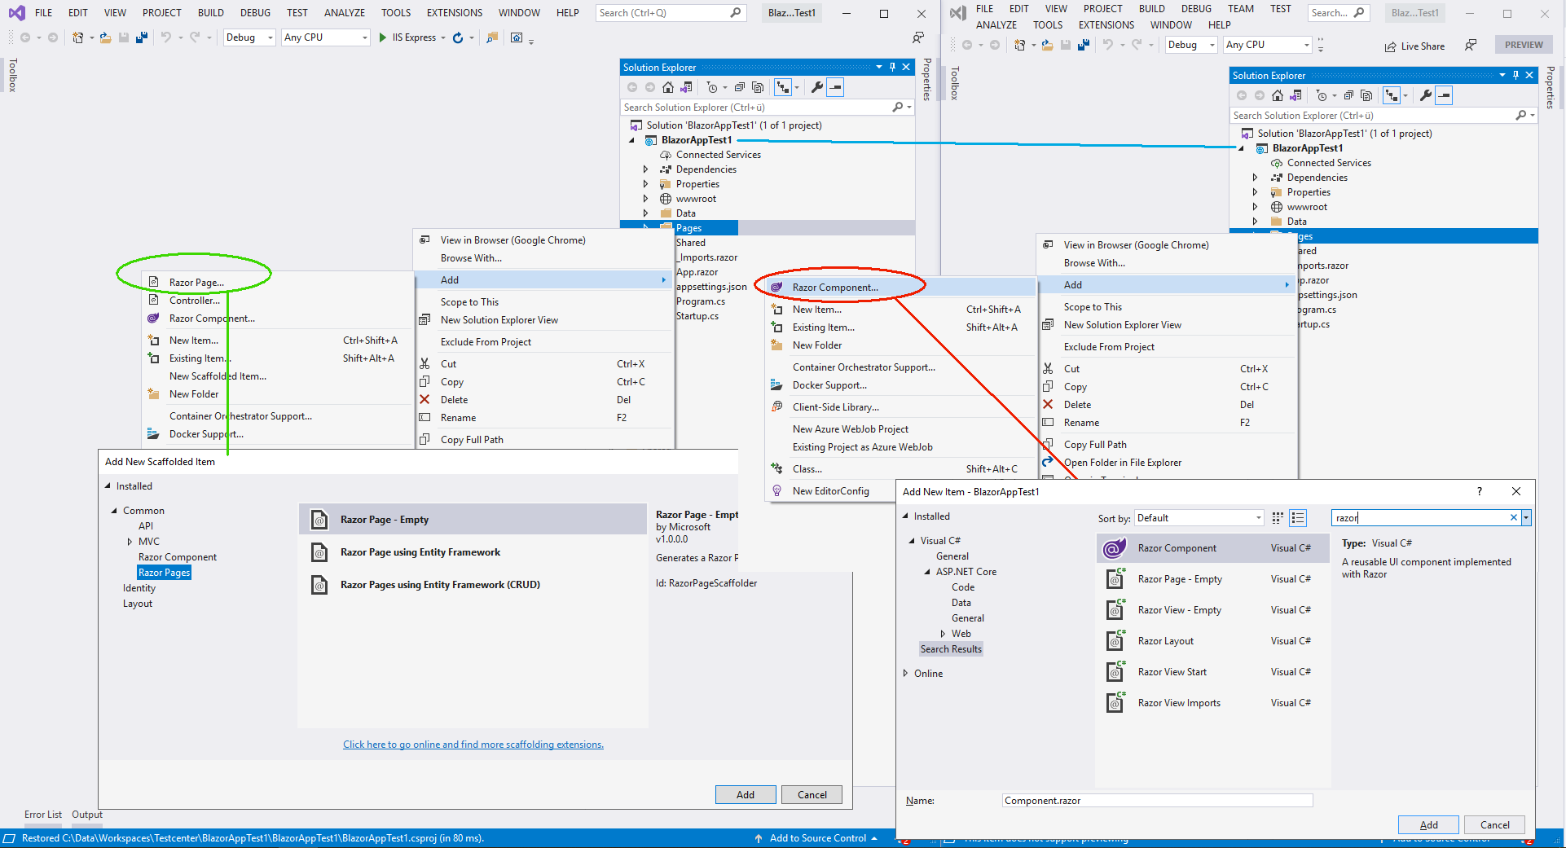Clear the razor search text with X
Viewport: 1566px width, 848px height.
pos(1514,517)
